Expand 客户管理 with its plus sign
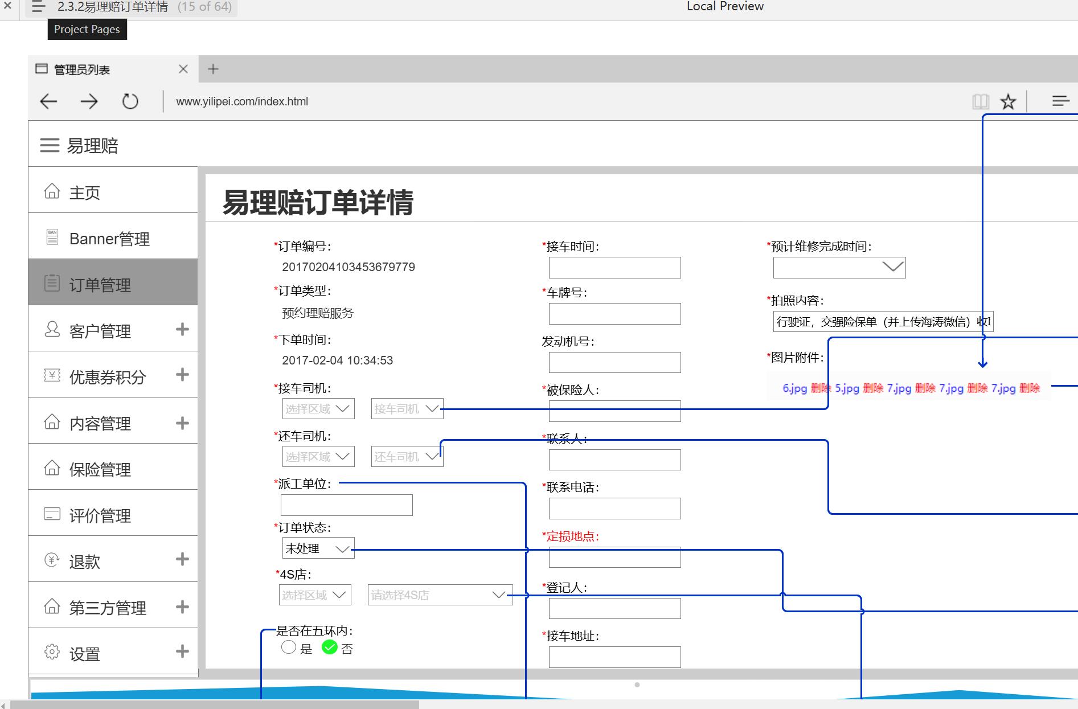Image resolution: width=1078 pixels, height=709 pixels. click(182, 329)
